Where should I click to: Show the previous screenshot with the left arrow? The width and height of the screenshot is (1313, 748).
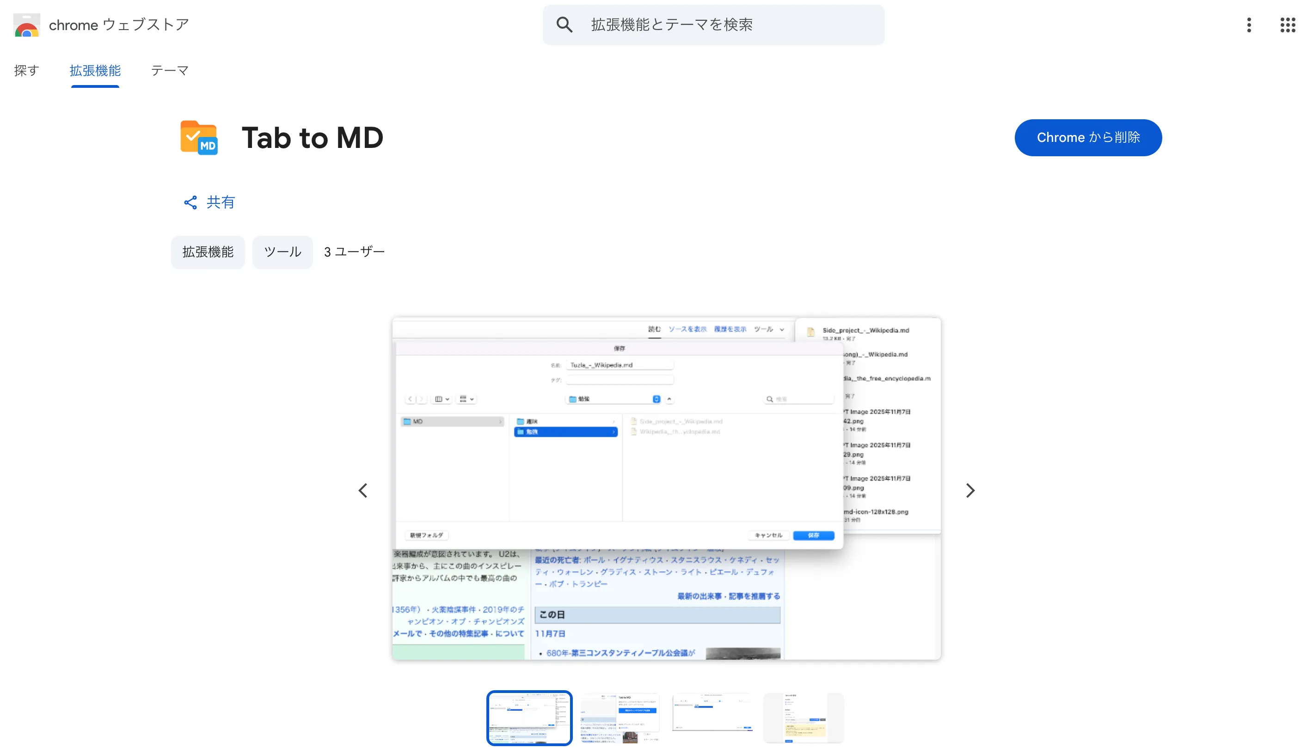pyautogui.click(x=363, y=490)
